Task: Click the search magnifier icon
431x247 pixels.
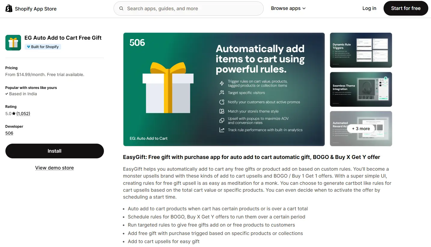Action: click(121, 8)
